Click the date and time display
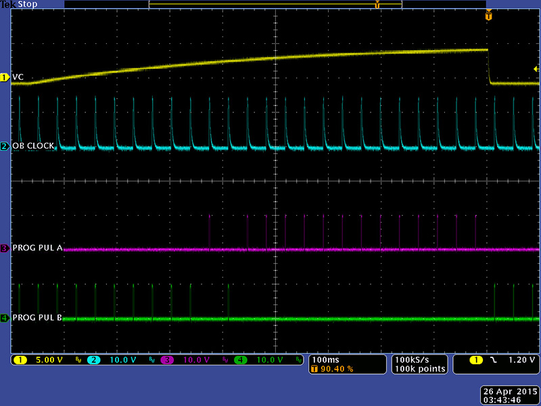This screenshot has height=406, width=541. pos(509,395)
